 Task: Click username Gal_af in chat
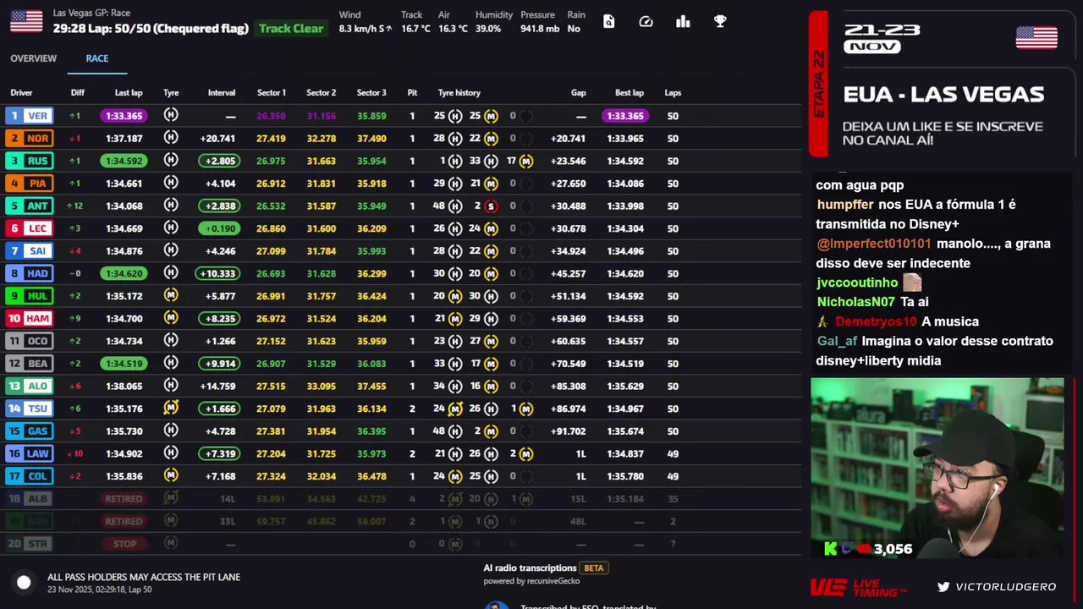coord(837,341)
